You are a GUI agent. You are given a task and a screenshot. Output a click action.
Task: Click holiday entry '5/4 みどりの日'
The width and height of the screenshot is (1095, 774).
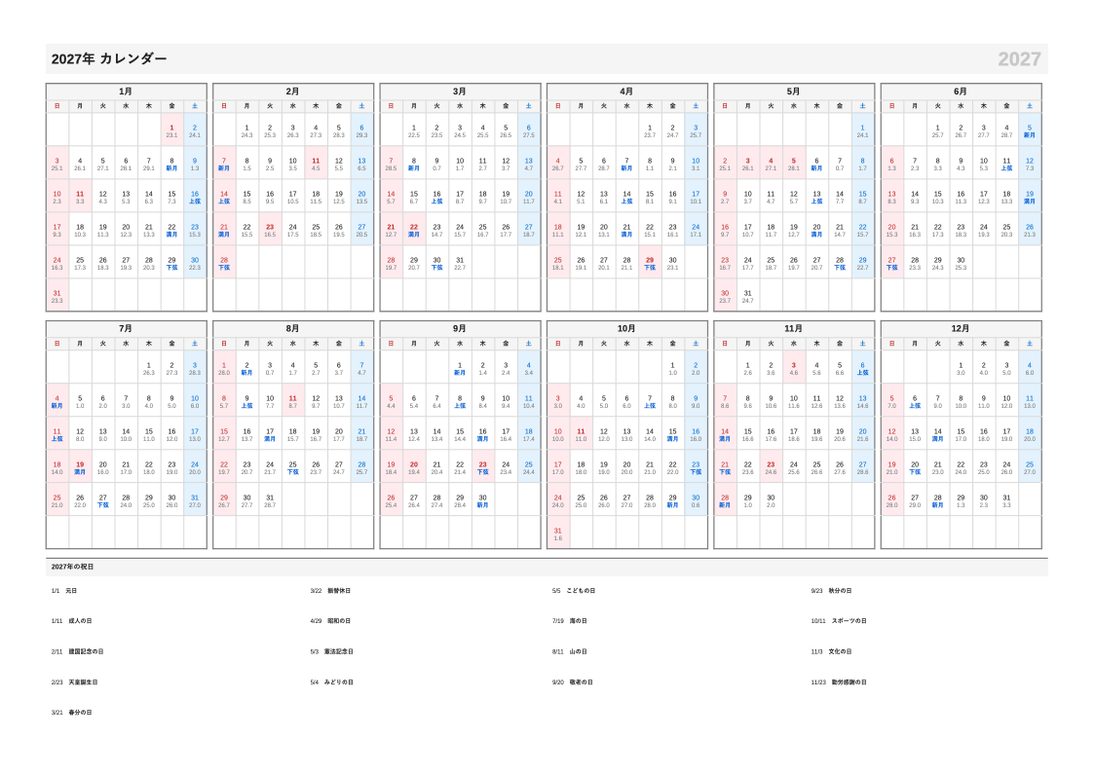331,682
